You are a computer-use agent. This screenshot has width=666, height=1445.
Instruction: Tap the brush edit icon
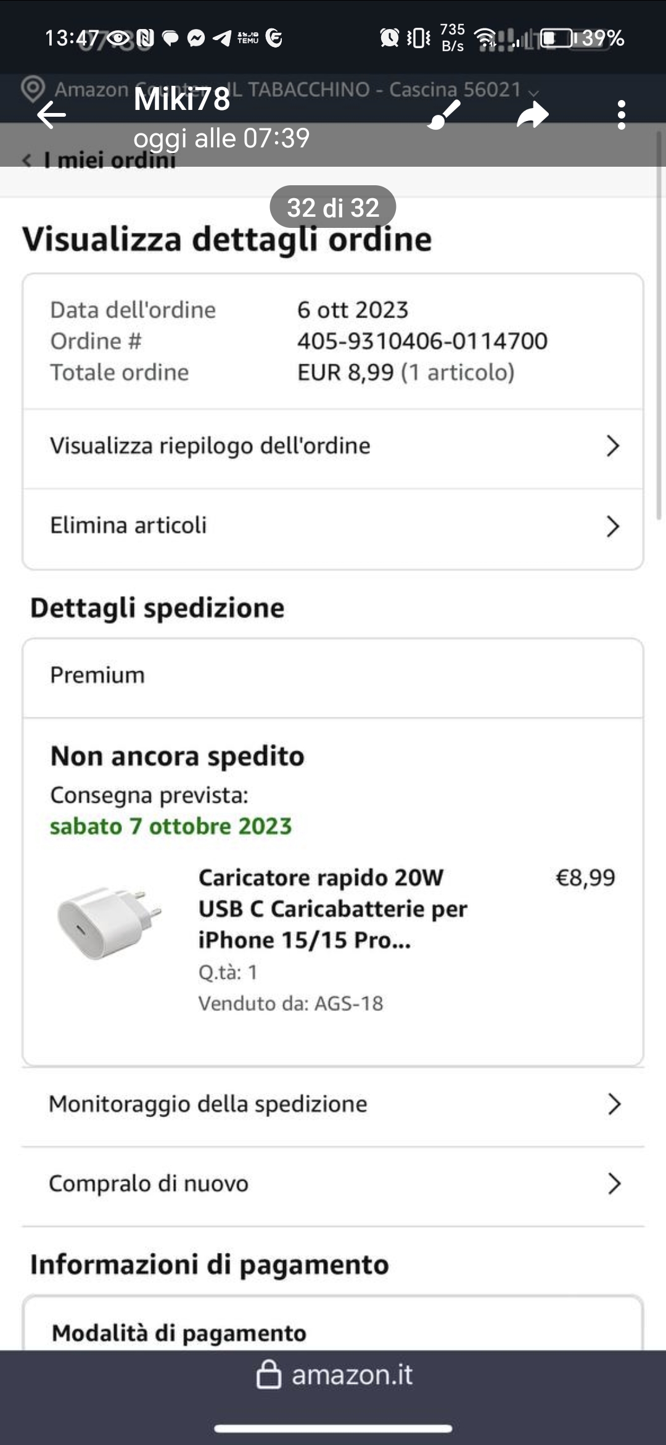pyautogui.click(x=444, y=115)
